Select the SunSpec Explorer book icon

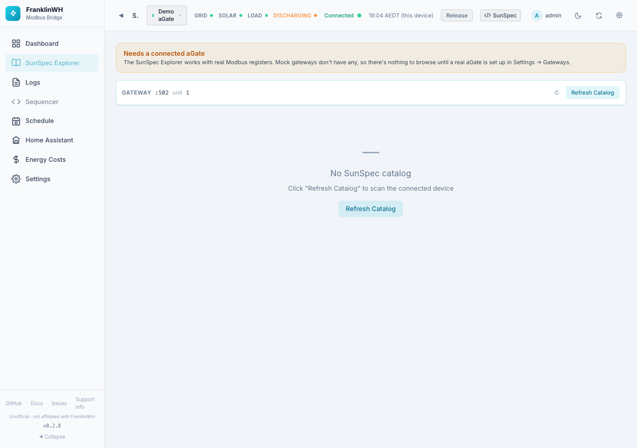tap(16, 63)
